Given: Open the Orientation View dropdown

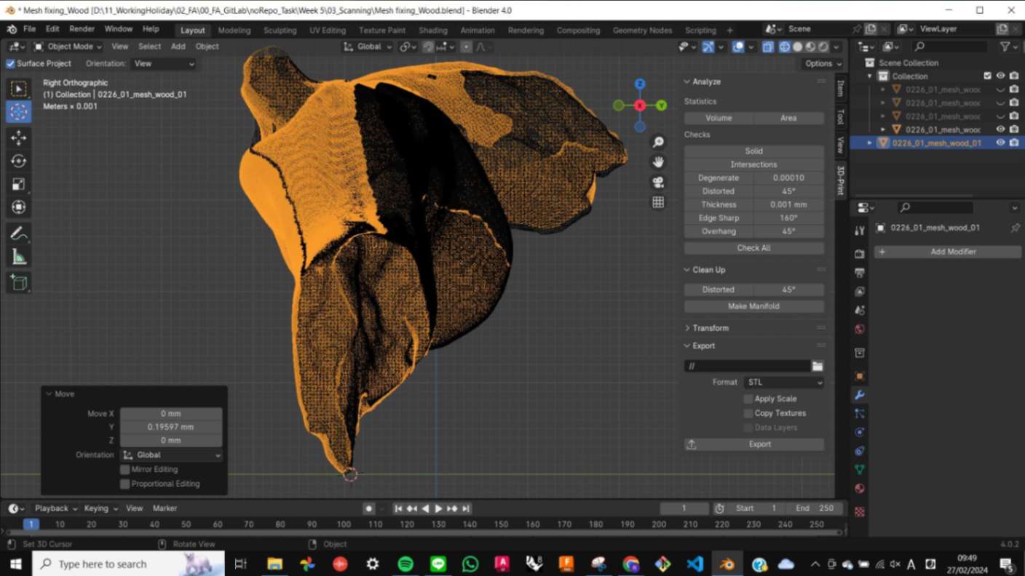Looking at the screenshot, I should coord(164,63).
